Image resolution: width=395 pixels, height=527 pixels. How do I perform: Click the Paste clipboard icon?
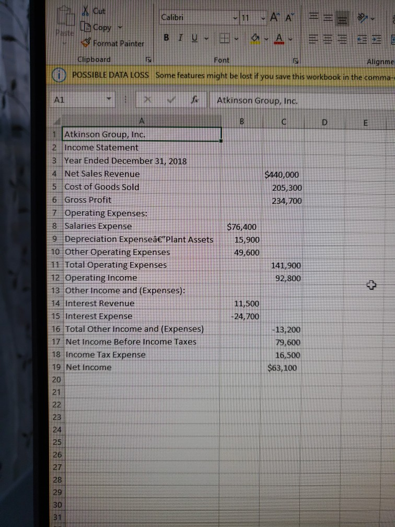[65, 17]
